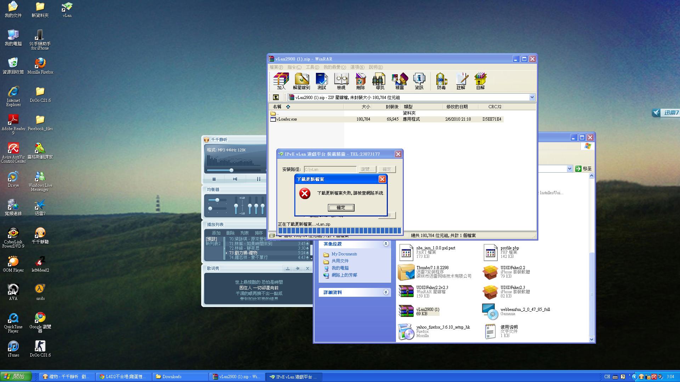Screen dimensions: 680x382
Task: Open My Documents link in sidebar
Action: 344,254
